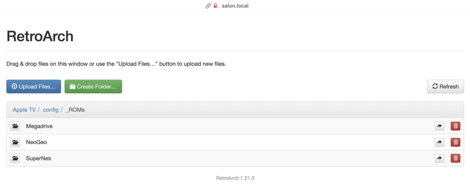Delete the NeoGeo folder with trash icon
470x185 pixels.
pos(456,142)
